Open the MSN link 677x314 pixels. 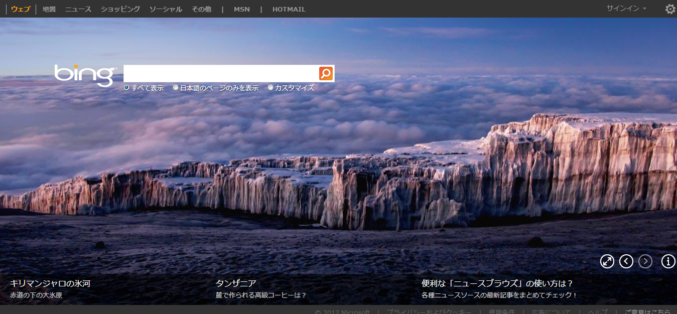(241, 9)
